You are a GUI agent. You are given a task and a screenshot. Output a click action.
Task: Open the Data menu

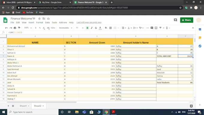[47, 23]
